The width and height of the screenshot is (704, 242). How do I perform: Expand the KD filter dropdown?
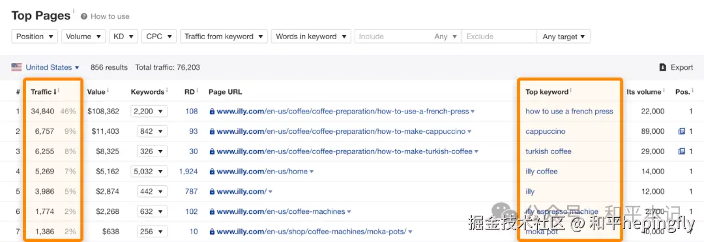(x=123, y=37)
